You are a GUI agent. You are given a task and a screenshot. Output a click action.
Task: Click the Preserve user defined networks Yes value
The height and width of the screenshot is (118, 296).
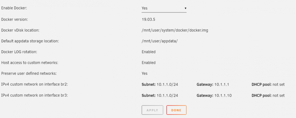point(145,74)
